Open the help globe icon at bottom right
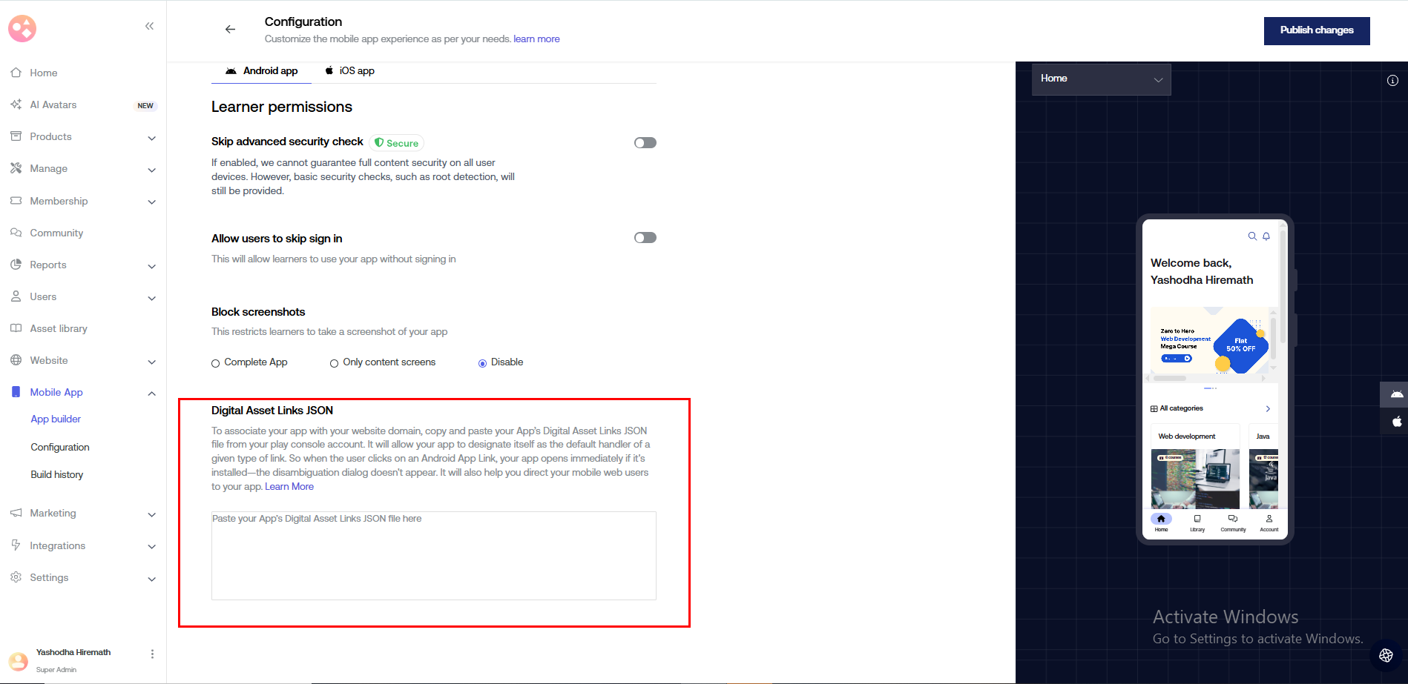Viewport: 1408px width, 684px height. pyautogui.click(x=1386, y=655)
